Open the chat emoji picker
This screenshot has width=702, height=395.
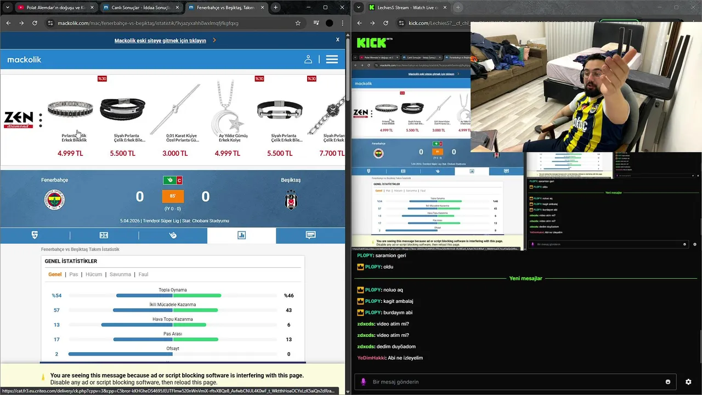click(668, 382)
